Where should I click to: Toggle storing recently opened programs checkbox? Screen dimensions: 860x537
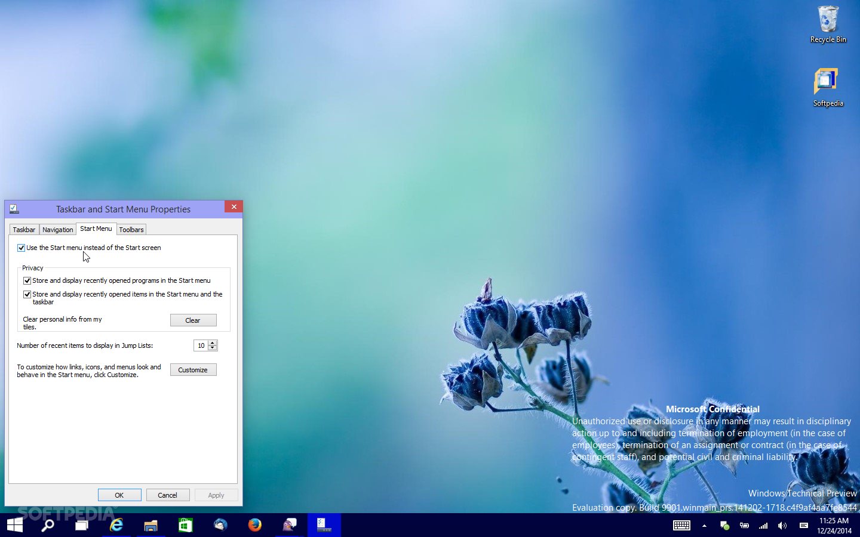[27, 280]
